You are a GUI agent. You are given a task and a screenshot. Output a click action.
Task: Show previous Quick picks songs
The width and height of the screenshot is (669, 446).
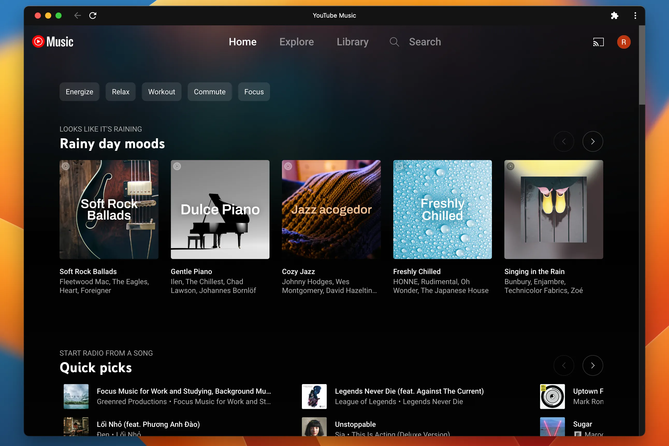564,365
